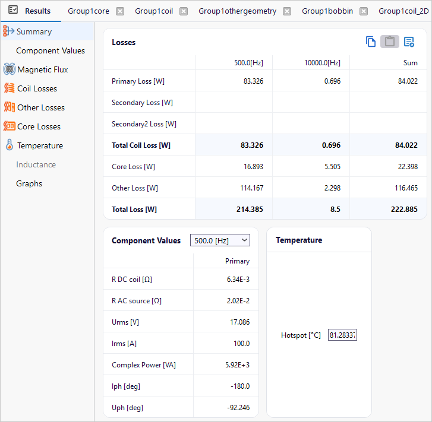Click the Other Loss sum 116.465
The width and height of the screenshot is (432, 422).
406,188
